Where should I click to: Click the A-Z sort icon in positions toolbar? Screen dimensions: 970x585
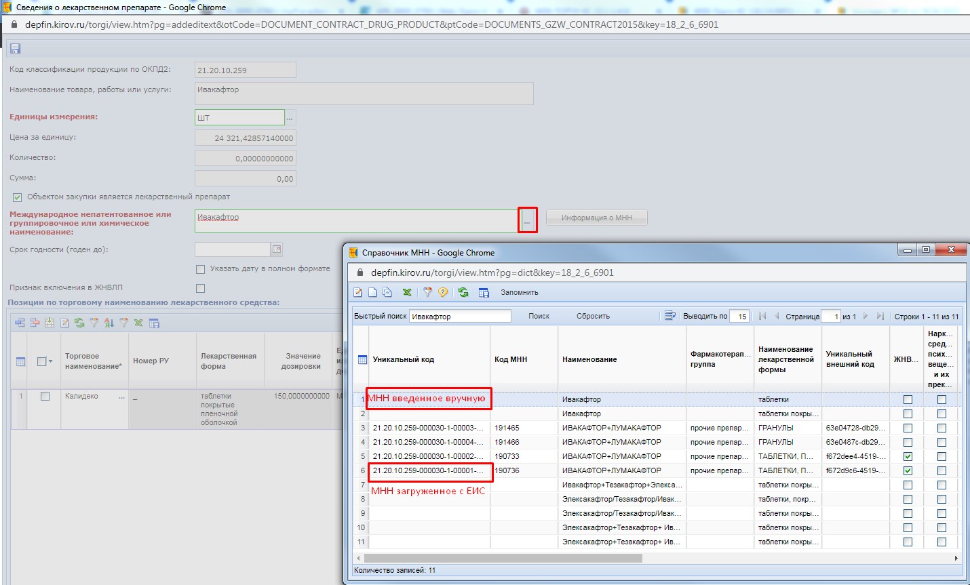tap(109, 323)
